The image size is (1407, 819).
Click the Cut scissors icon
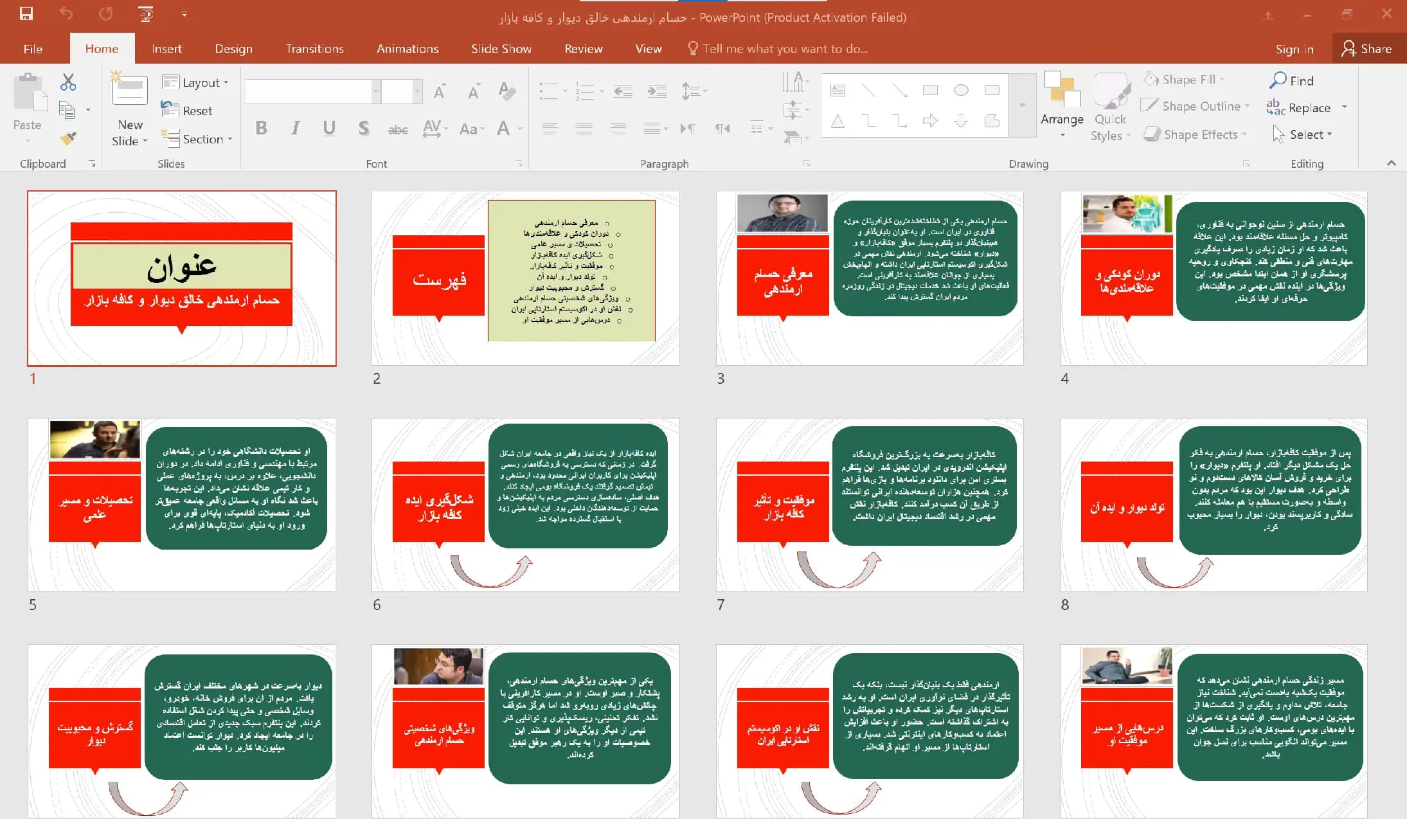click(x=68, y=82)
